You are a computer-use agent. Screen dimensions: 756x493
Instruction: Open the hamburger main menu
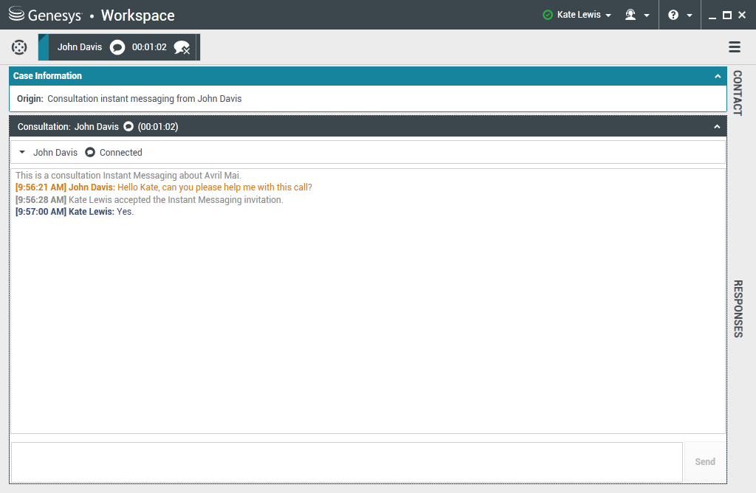tap(734, 47)
